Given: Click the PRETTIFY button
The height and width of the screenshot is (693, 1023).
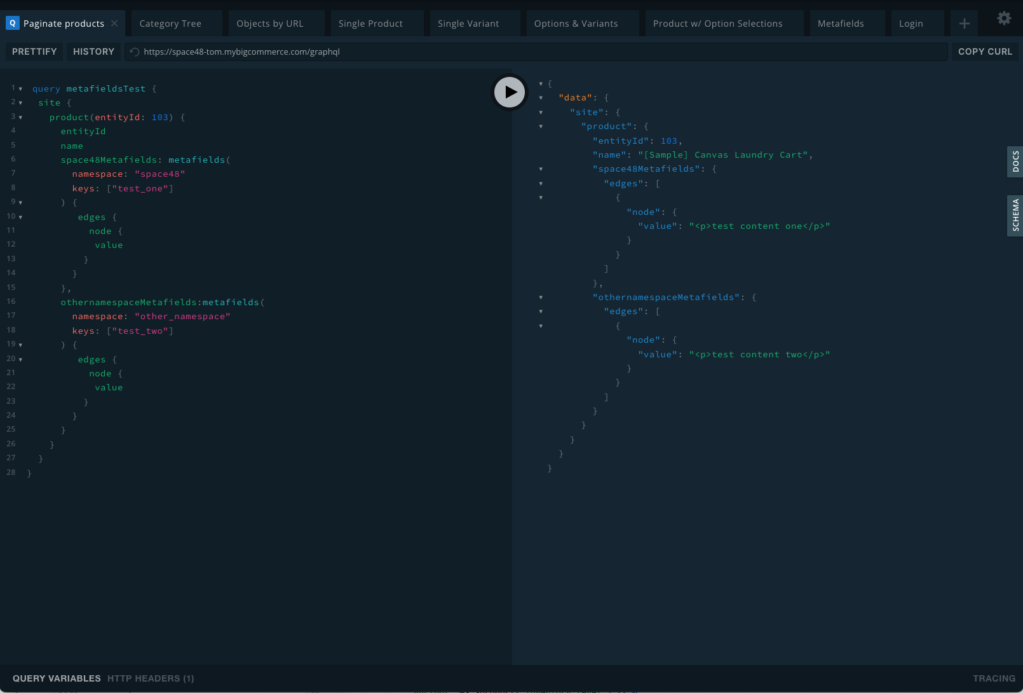Looking at the screenshot, I should tap(34, 51).
